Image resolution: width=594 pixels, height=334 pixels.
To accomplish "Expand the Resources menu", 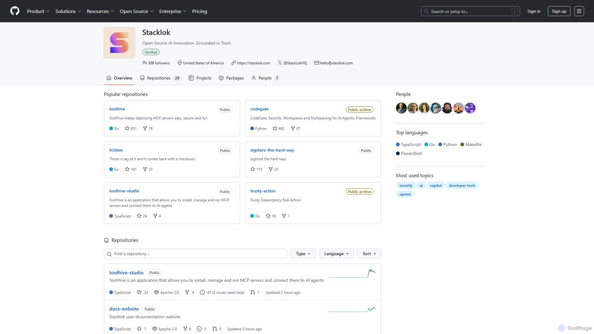I will pos(101,11).
